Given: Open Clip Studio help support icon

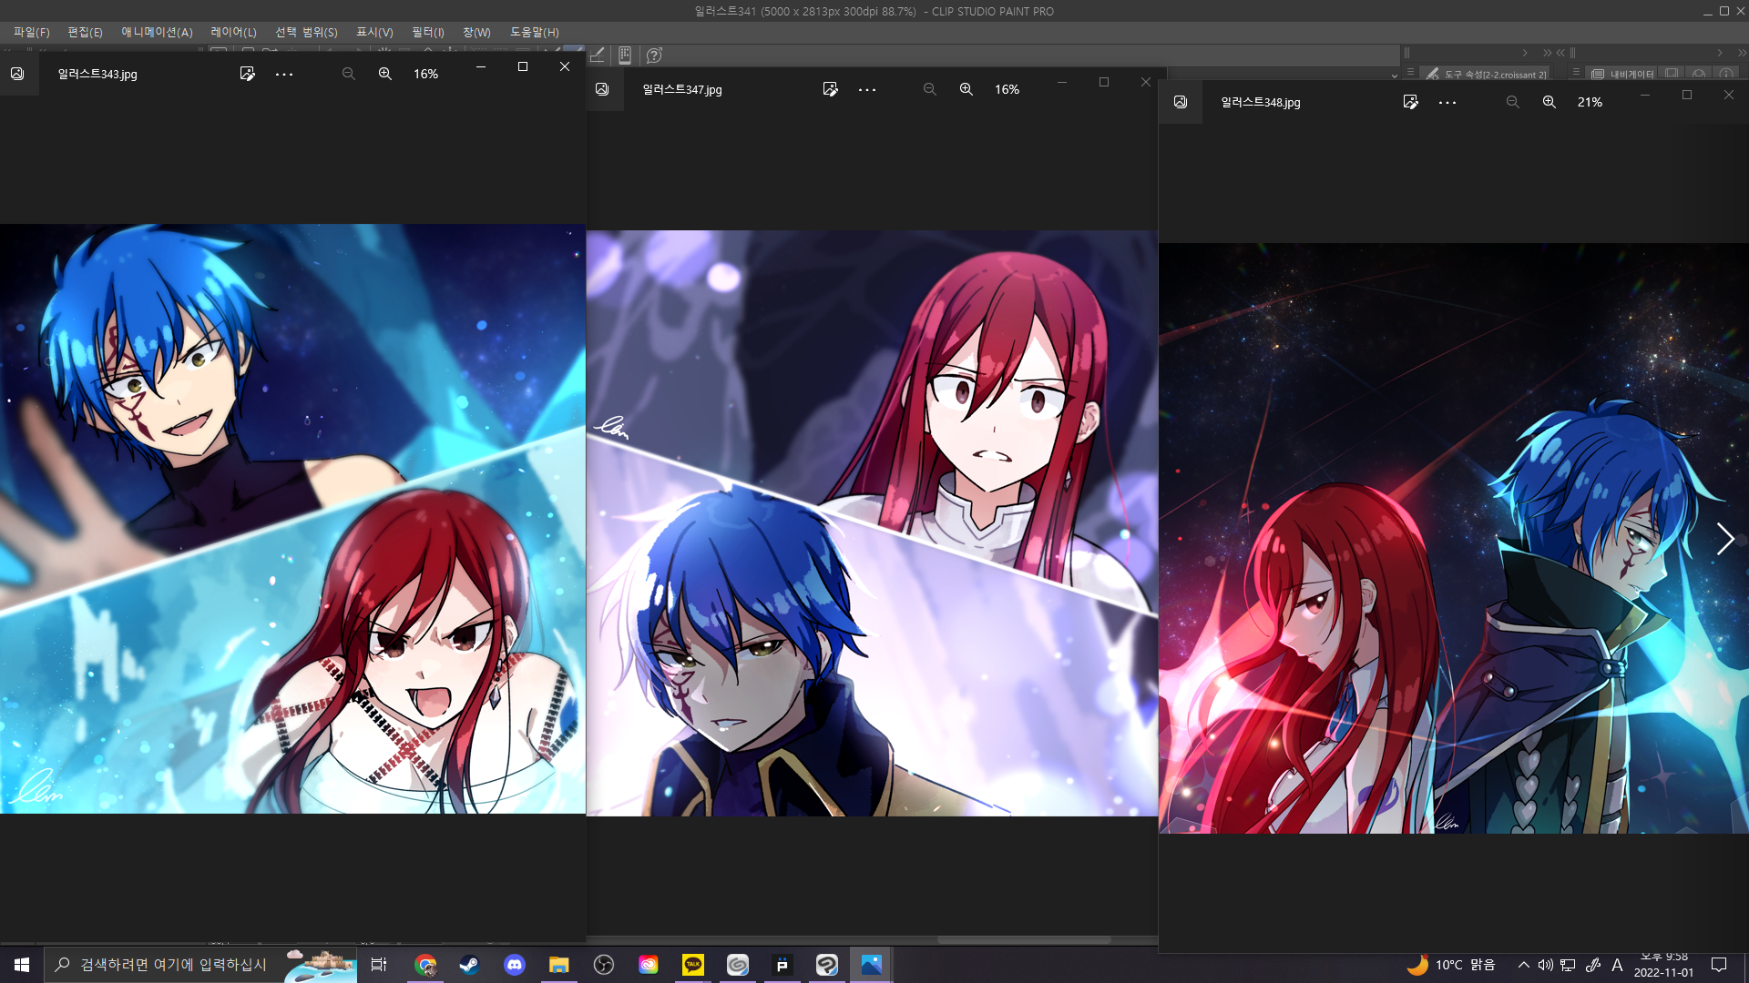Looking at the screenshot, I should click(x=654, y=56).
